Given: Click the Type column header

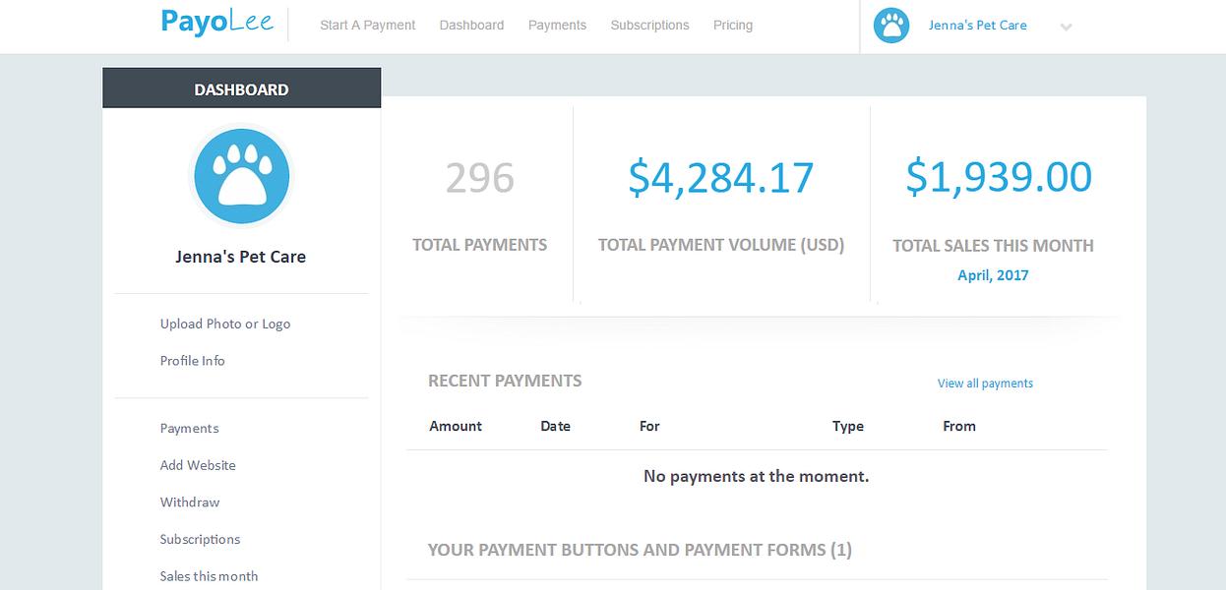Looking at the screenshot, I should (x=847, y=426).
